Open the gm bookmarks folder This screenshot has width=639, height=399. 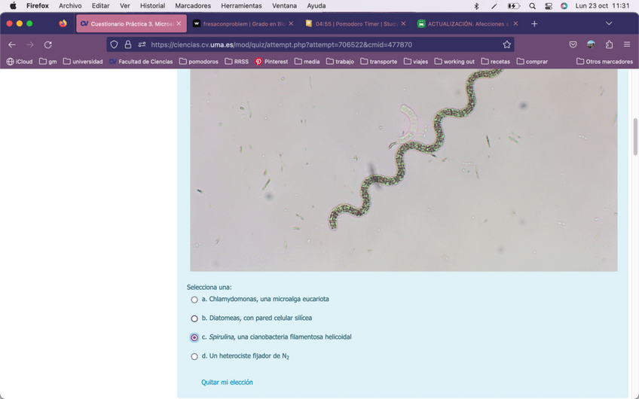point(47,62)
